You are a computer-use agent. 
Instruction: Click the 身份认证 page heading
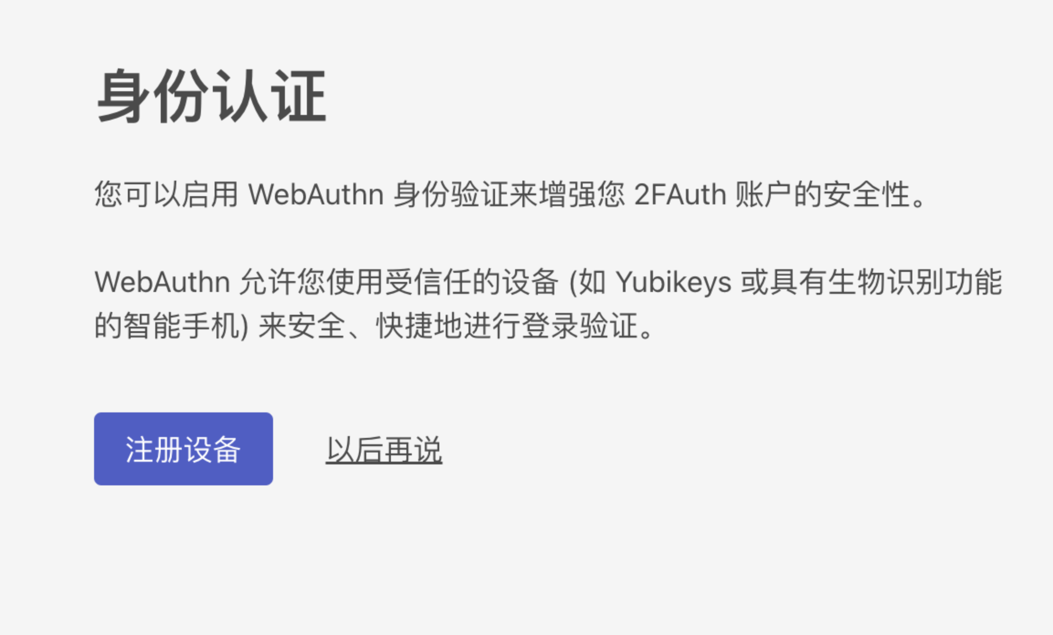point(211,96)
